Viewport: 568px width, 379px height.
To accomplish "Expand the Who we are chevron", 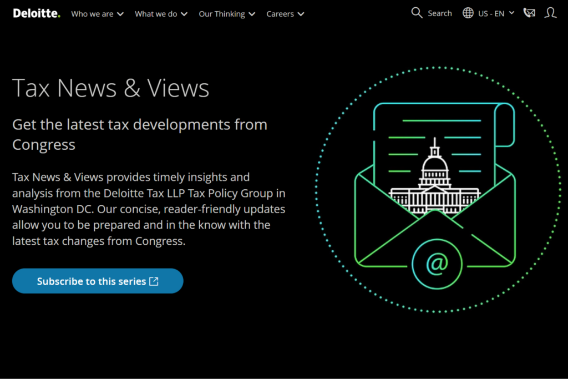I will (x=120, y=14).
